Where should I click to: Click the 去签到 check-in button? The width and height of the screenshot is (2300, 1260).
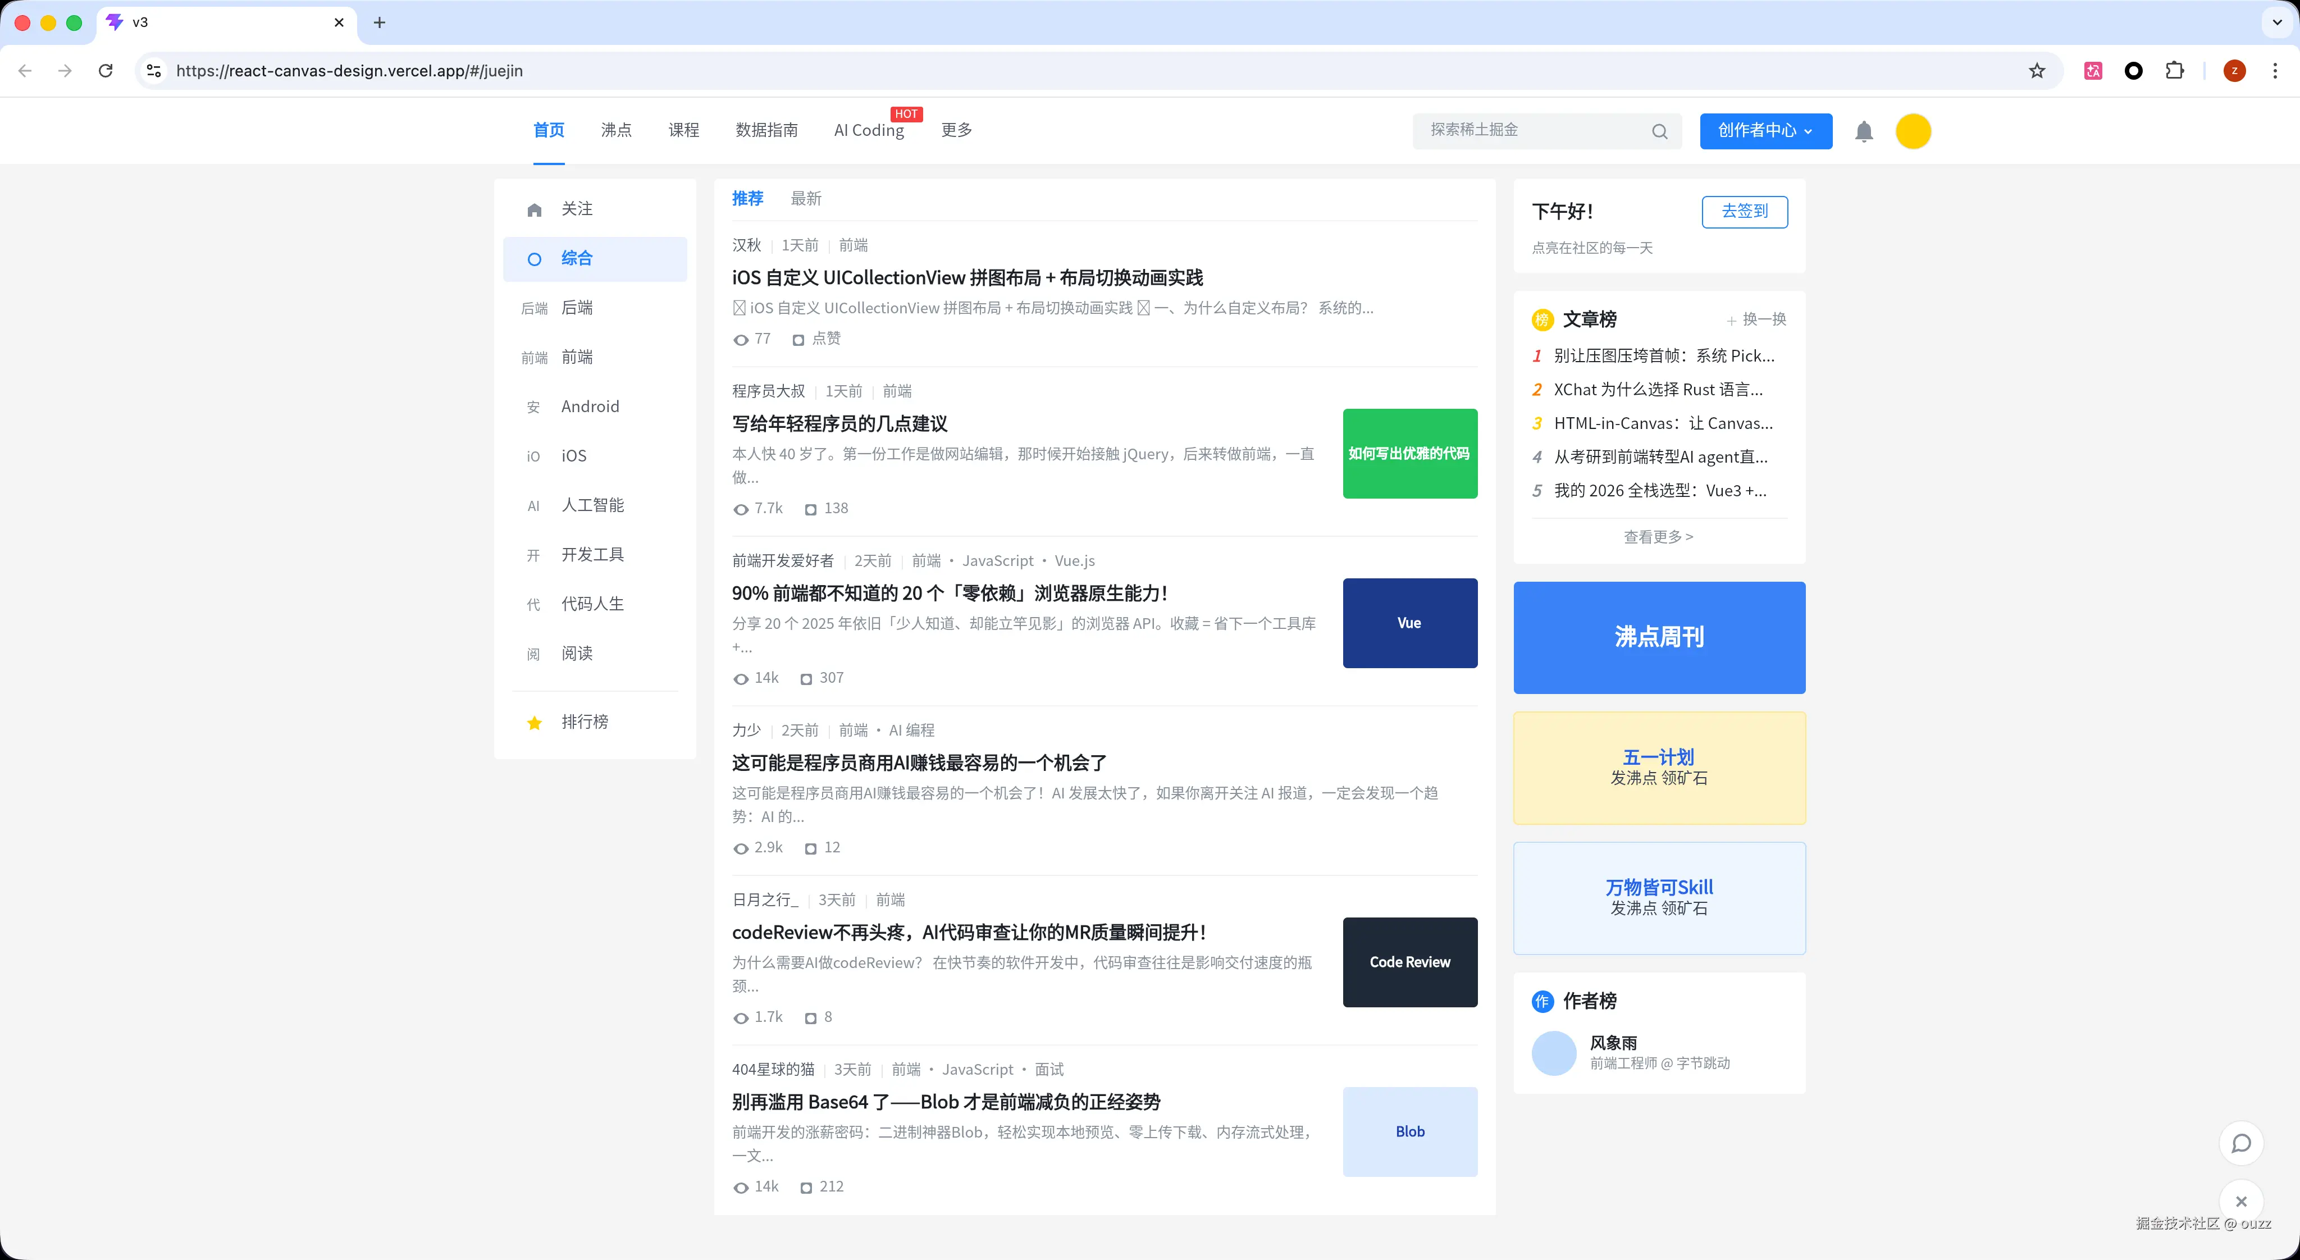click(x=1744, y=212)
